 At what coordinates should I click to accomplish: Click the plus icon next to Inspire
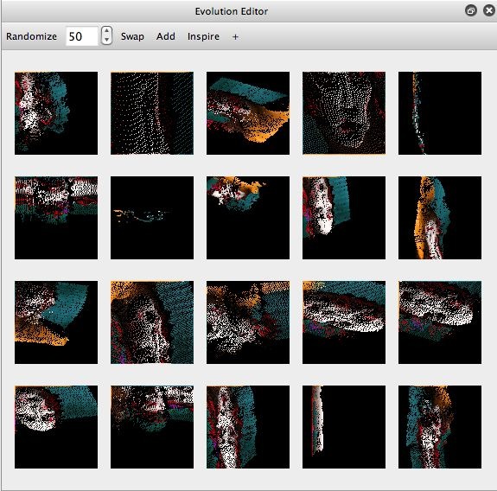(x=235, y=37)
